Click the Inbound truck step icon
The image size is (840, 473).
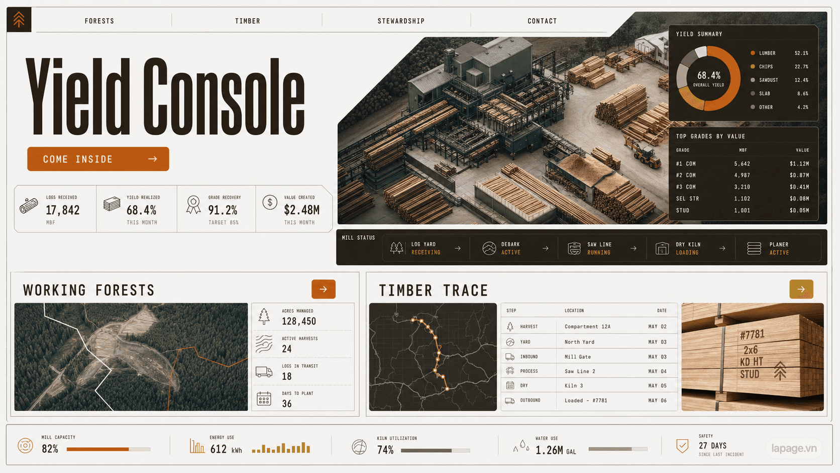point(510,357)
